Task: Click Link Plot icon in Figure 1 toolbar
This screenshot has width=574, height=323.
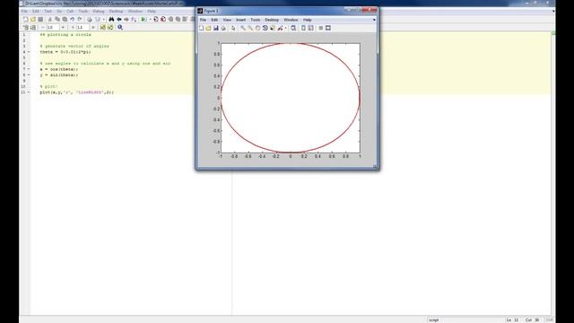Action: [x=293, y=28]
